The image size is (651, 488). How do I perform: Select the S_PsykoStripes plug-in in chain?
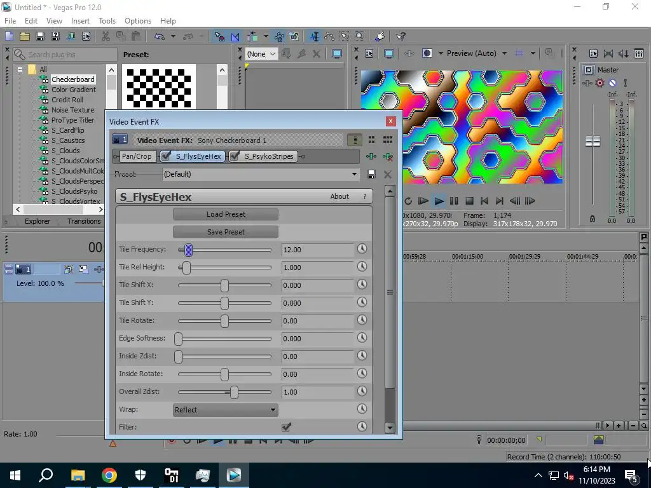[x=263, y=156]
